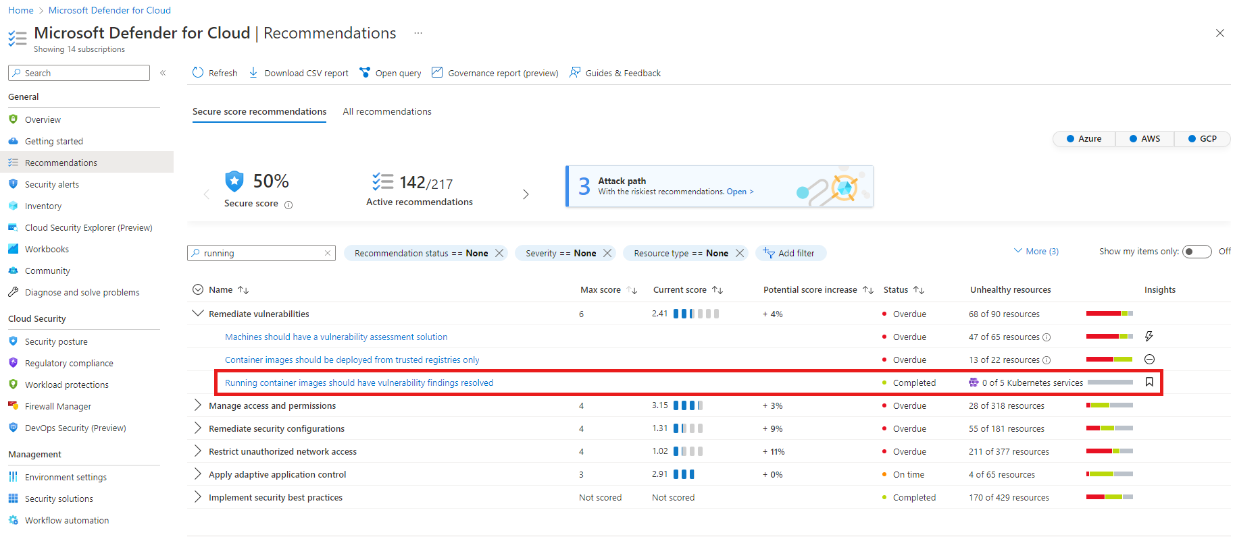
Task: Click the Refresh icon in toolbar
Action: 198,72
